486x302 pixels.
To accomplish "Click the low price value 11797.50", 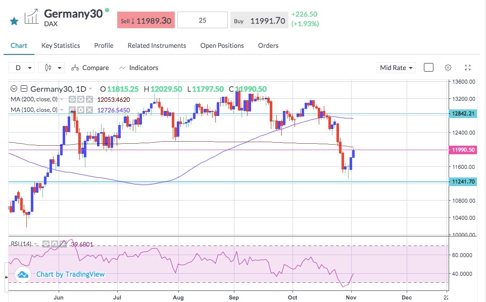I will [208, 89].
